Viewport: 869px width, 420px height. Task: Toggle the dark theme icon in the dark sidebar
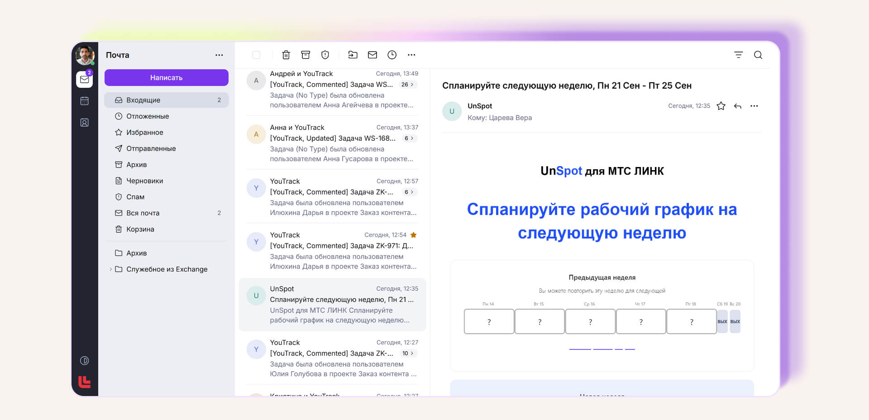pos(85,361)
